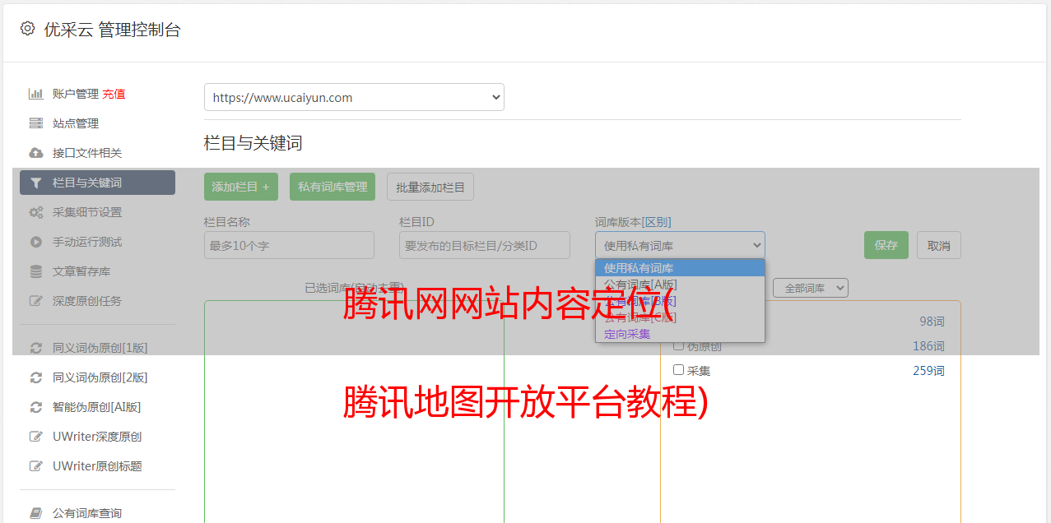Screen dimensions: 1051x523
Task: Click the 添加栏目 + button
Action: [x=241, y=187]
